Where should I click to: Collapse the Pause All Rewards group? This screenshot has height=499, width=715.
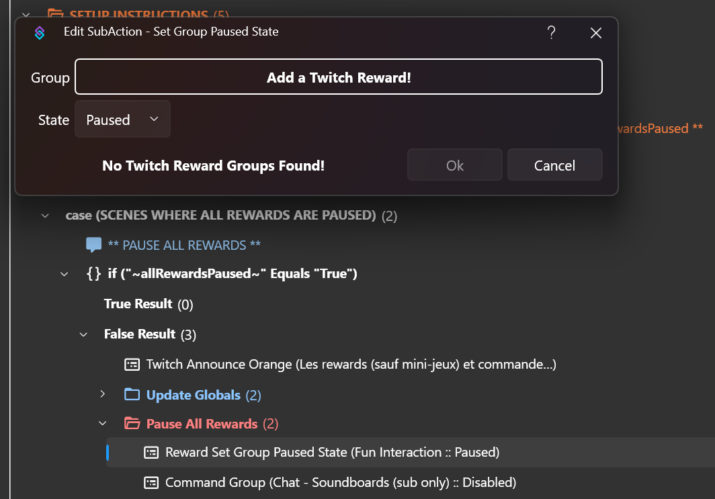[x=102, y=424]
